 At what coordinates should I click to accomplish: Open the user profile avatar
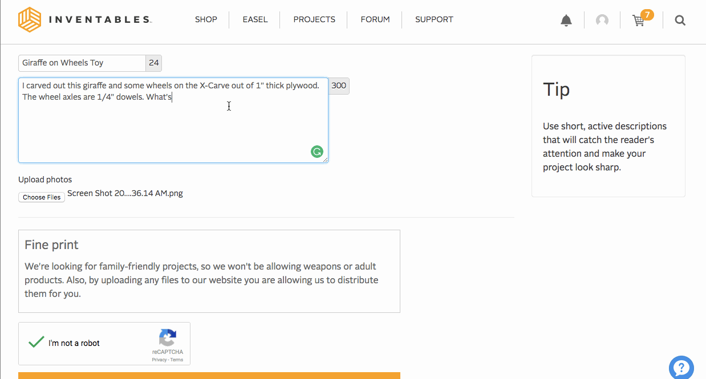[x=602, y=21]
